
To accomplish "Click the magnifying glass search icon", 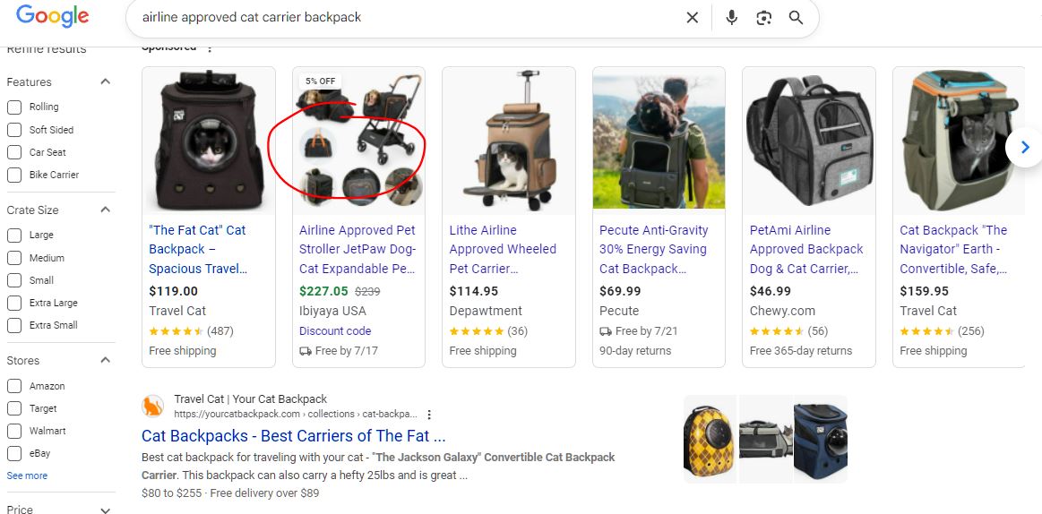I will pos(796,18).
